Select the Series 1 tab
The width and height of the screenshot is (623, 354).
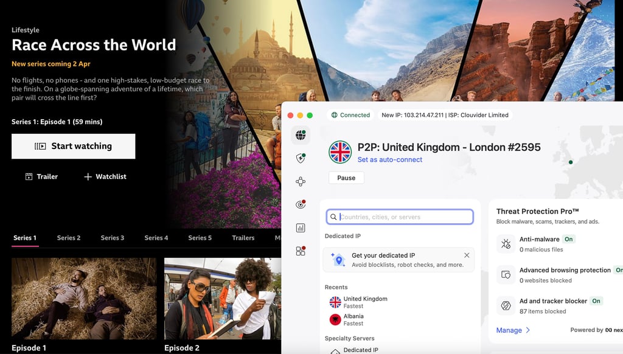point(25,238)
